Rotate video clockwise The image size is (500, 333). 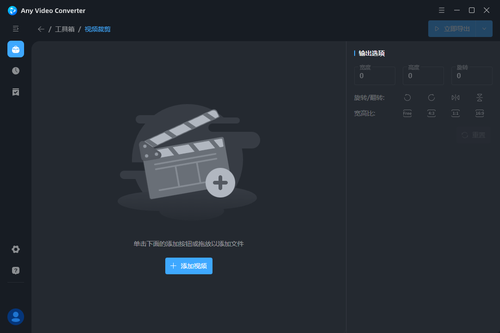[431, 98]
